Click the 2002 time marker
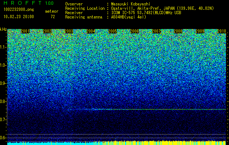Screen dimensions: 229x145 tap(47, 31)
